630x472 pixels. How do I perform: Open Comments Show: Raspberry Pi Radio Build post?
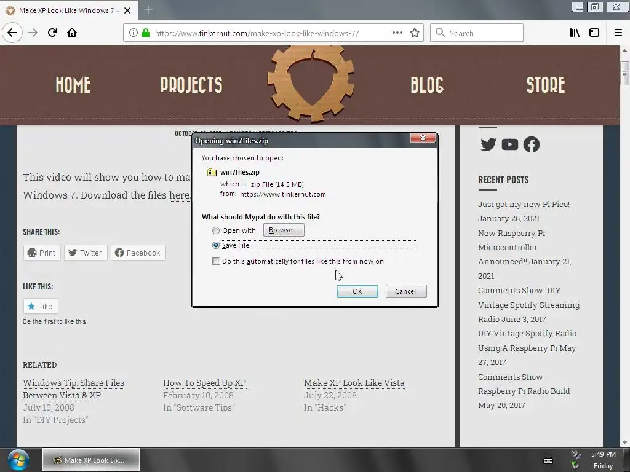click(x=524, y=383)
